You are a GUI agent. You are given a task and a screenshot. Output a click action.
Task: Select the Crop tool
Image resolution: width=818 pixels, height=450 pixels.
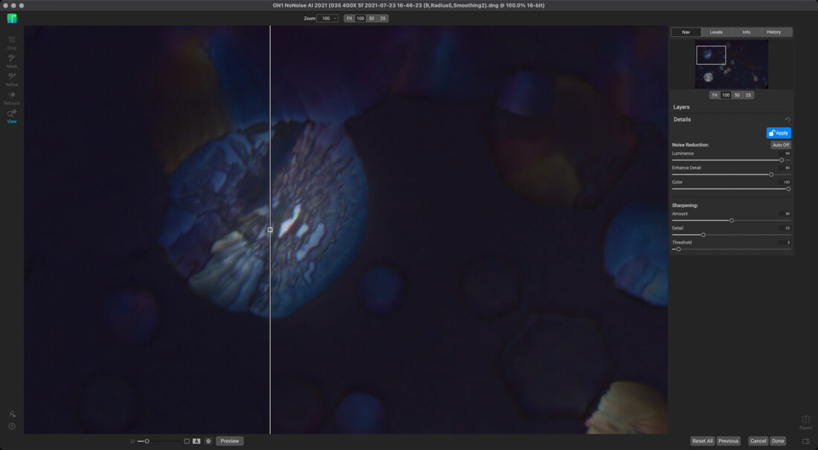[x=12, y=40]
